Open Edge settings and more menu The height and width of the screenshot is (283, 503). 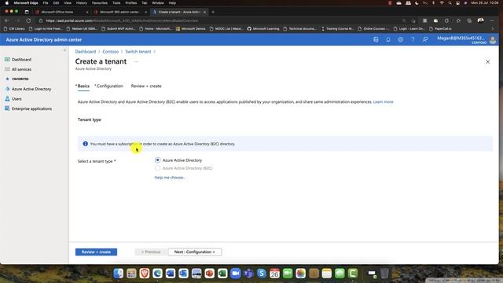tap(492, 20)
